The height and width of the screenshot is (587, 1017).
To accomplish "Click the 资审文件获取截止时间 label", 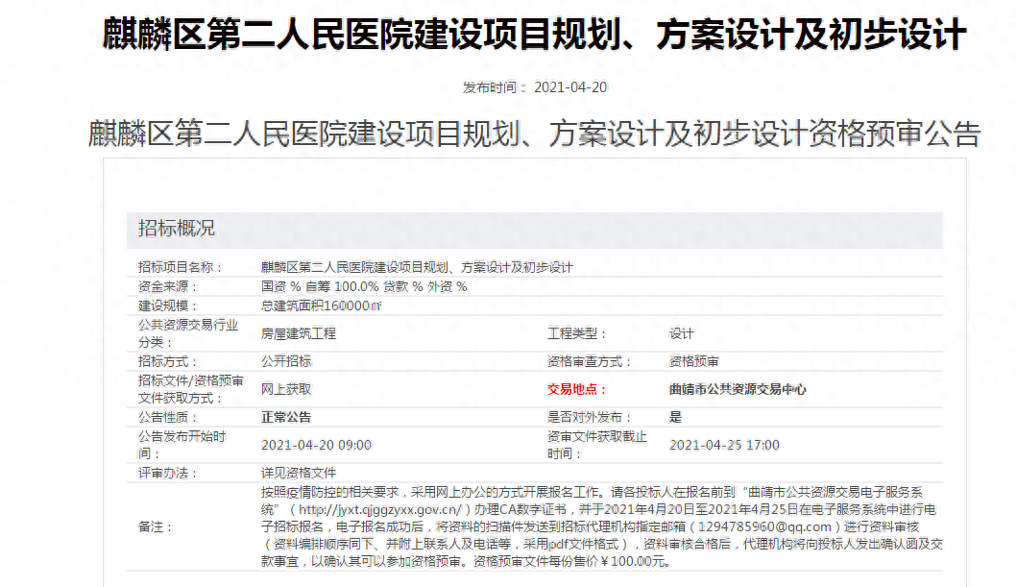I will pos(597,445).
